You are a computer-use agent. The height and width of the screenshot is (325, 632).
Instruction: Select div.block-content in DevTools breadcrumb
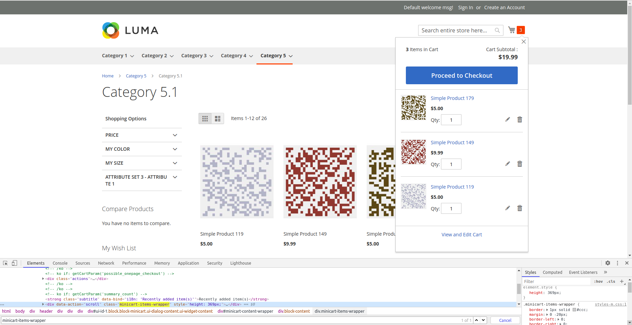click(x=294, y=311)
